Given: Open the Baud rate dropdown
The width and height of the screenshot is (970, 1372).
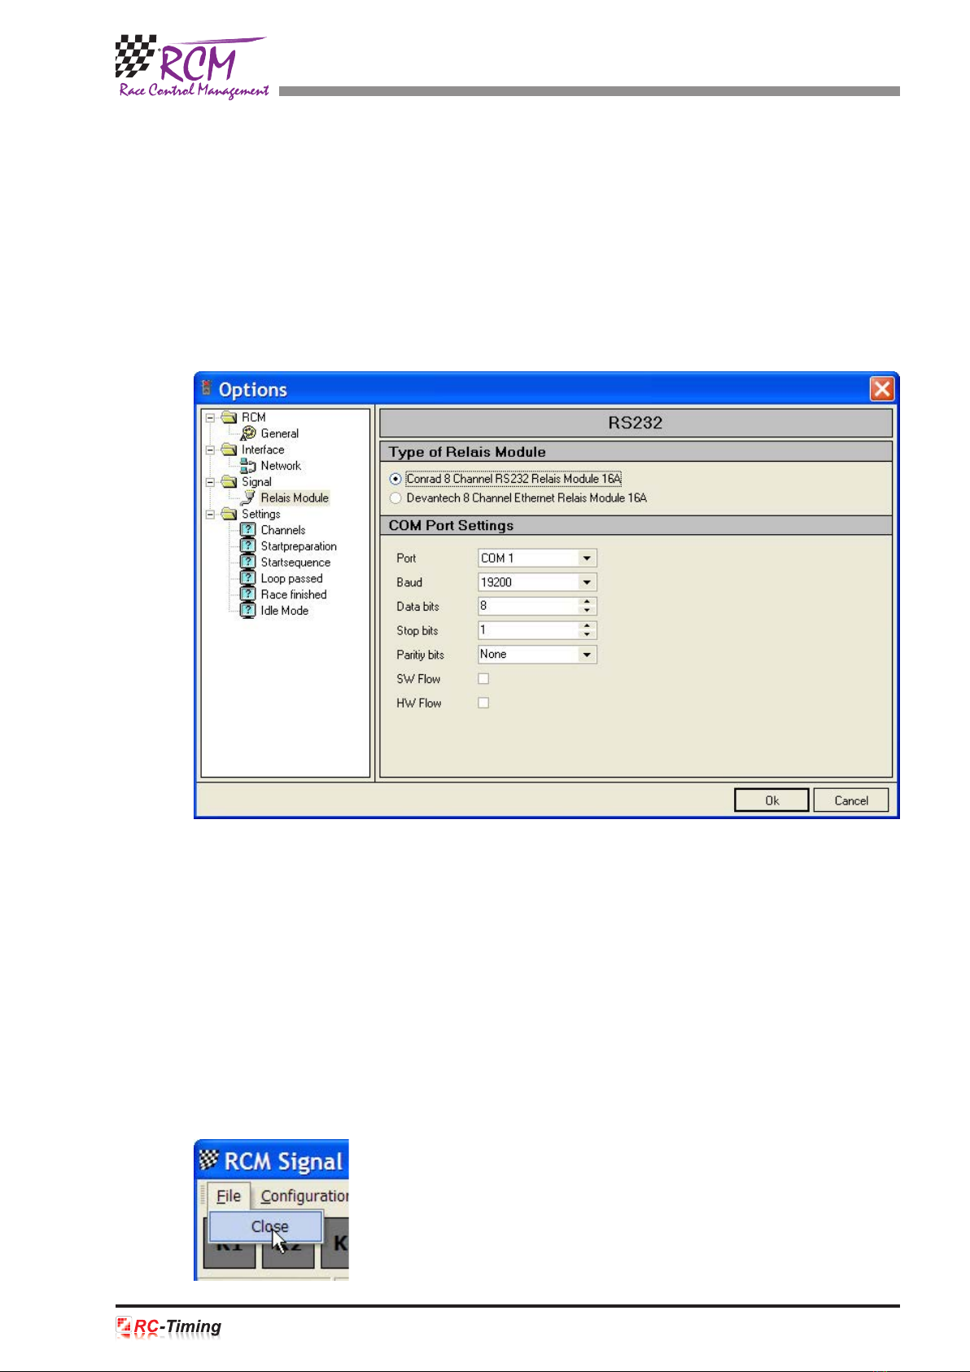Looking at the screenshot, I should [x=587, y=583].
